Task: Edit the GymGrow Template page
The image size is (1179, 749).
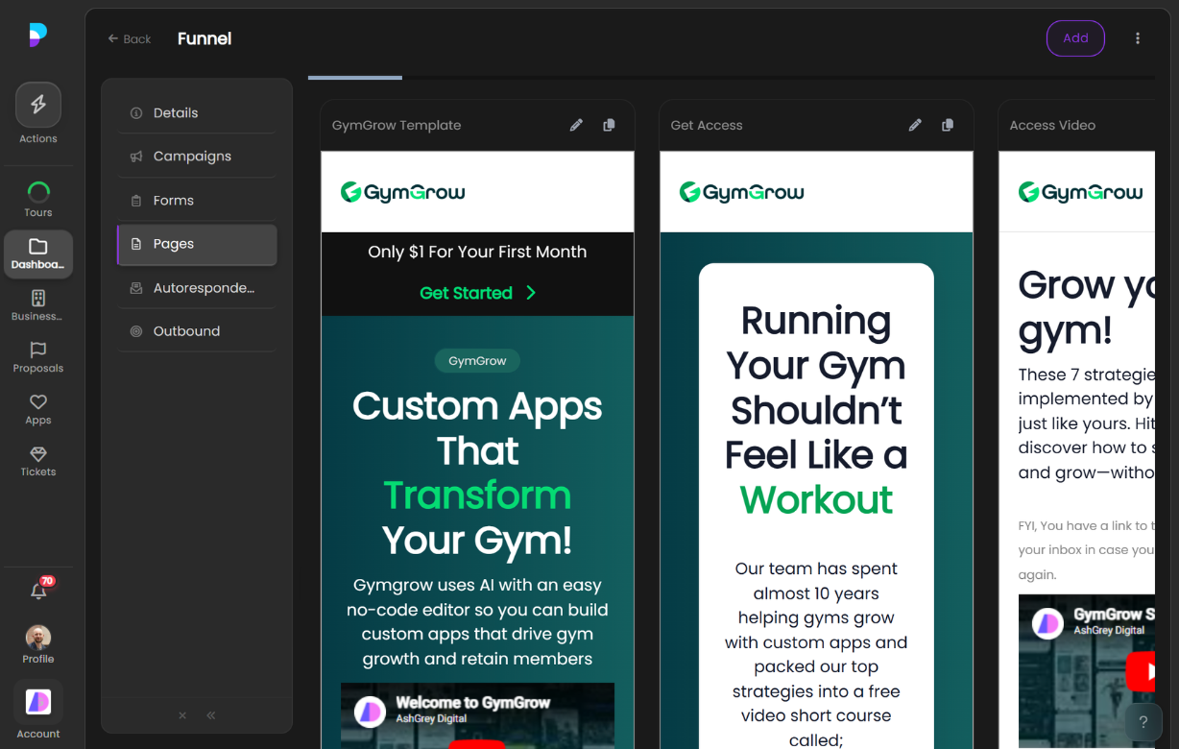Action: coord(576,125)
